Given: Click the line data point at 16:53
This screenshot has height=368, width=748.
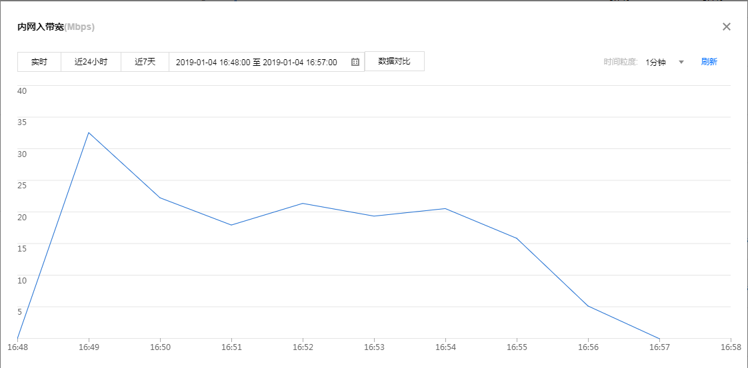Looking at the screenshot, I should [374, 216].
